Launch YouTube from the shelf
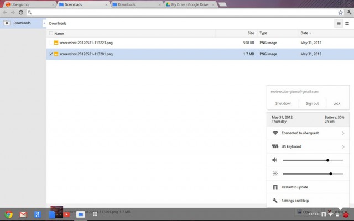 (x=66, y=214)
